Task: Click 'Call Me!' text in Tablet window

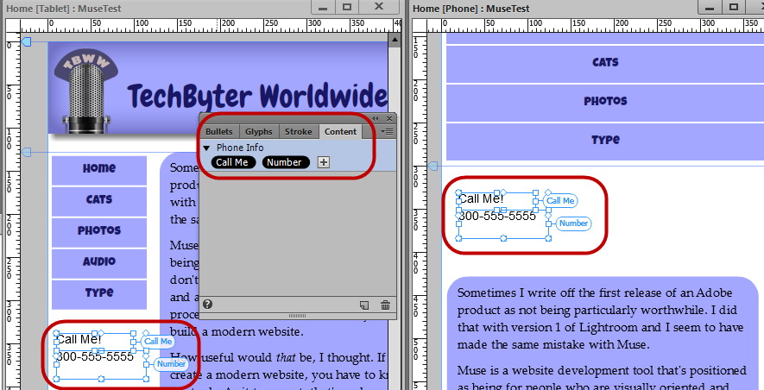Action: (79, 340)
